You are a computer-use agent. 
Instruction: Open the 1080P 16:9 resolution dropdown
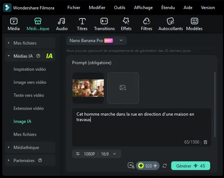(x=97, y=154)
